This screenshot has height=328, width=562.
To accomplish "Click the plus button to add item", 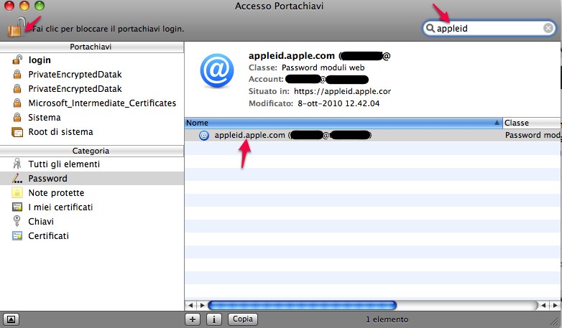I will [193, 319].
